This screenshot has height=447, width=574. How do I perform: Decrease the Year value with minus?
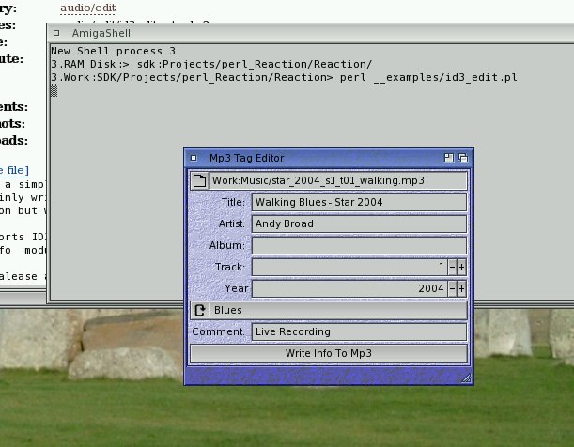(x=453, y=288)
